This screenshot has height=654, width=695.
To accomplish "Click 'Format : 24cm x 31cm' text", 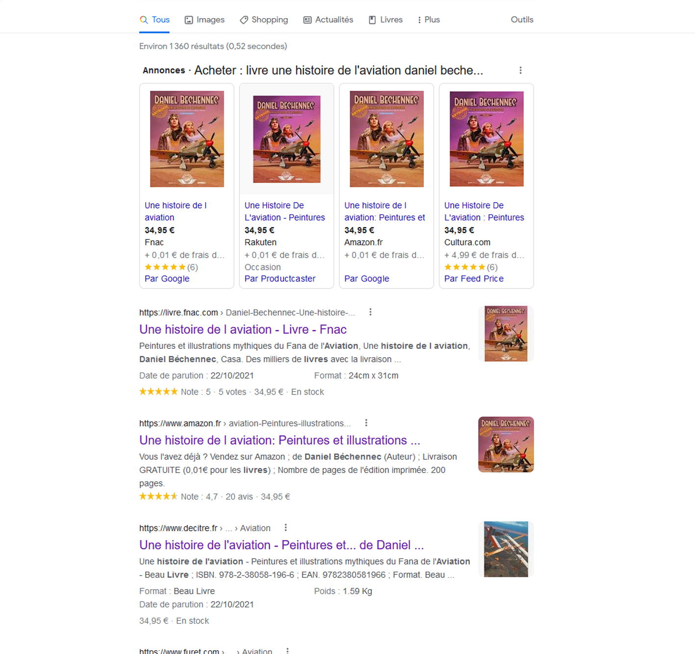I will click(356, 375).
